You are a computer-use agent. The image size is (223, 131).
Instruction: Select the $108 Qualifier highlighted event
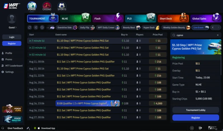coord(87,103)
